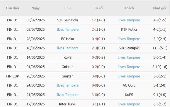Click Ilves Tampere home team on 02/07/2025
The image size is (170, 107).
[x=67, y=29]
